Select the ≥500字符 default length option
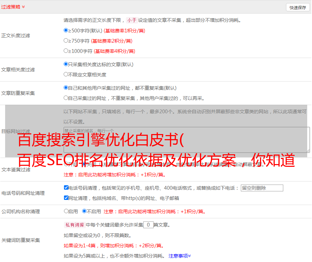The width and height of the screenshot is (312, 262). [66, 30]
